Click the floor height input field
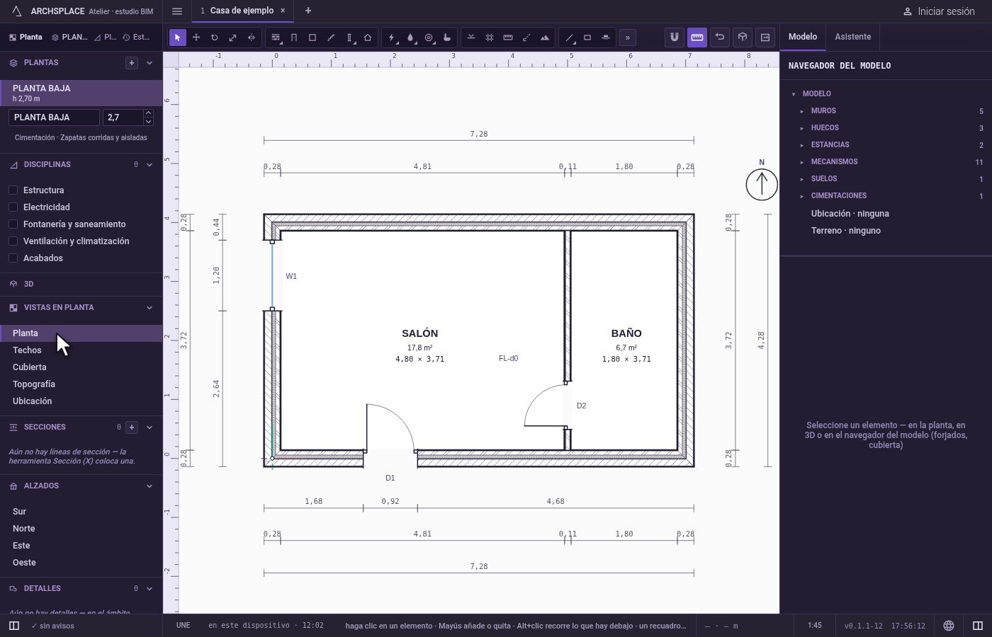This screenshot has height=637, width=992. point(123,117)
